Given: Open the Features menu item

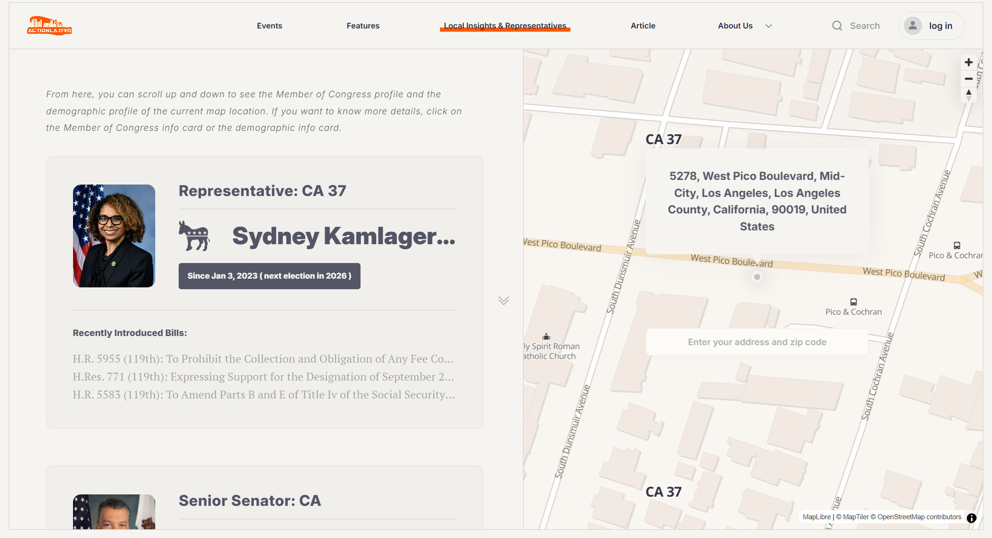Looking at the screenshot, I should pyautogui.click(x=363, y=26).
